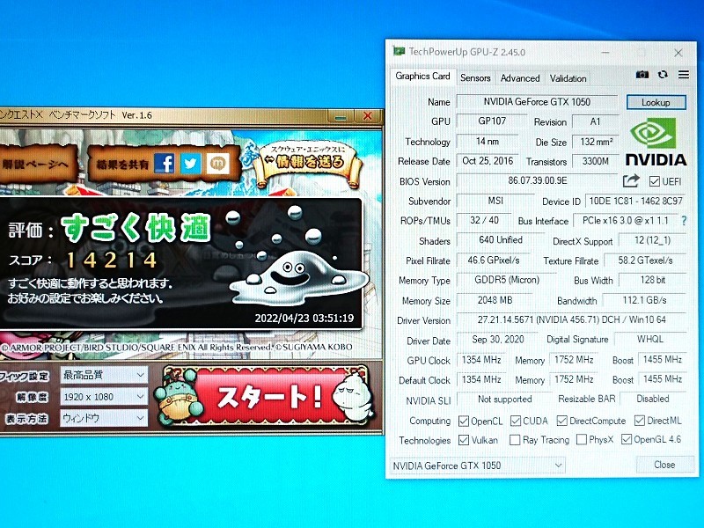The height and width of the screenshot is (528, 704).
Task: Click the Resizable BAR Disabled value
Action: pos(653,399)
